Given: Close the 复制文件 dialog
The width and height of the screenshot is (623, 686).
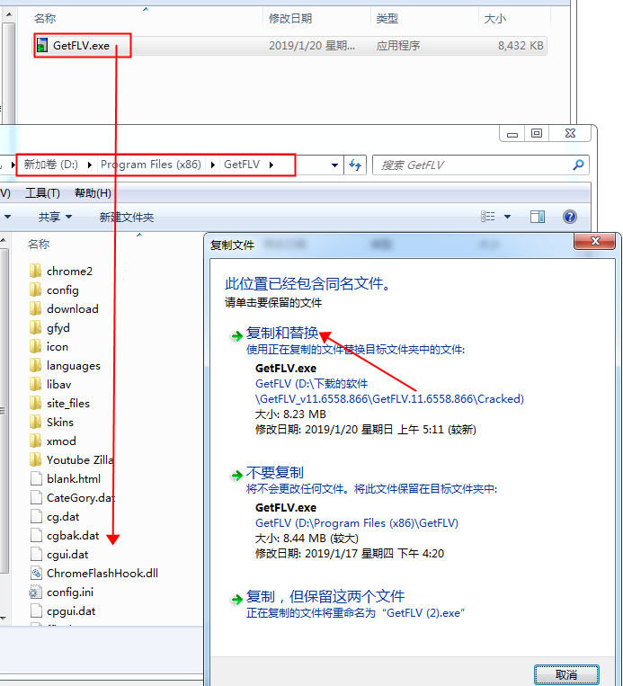Looking at the screenshot, I should pos(595,241).
